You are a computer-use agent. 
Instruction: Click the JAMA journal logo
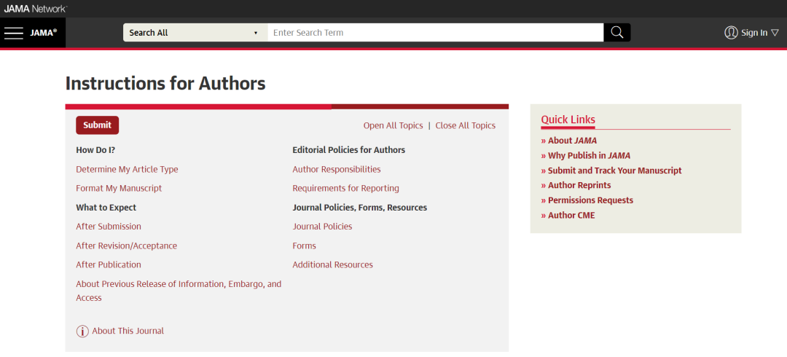tap(44, 33)
